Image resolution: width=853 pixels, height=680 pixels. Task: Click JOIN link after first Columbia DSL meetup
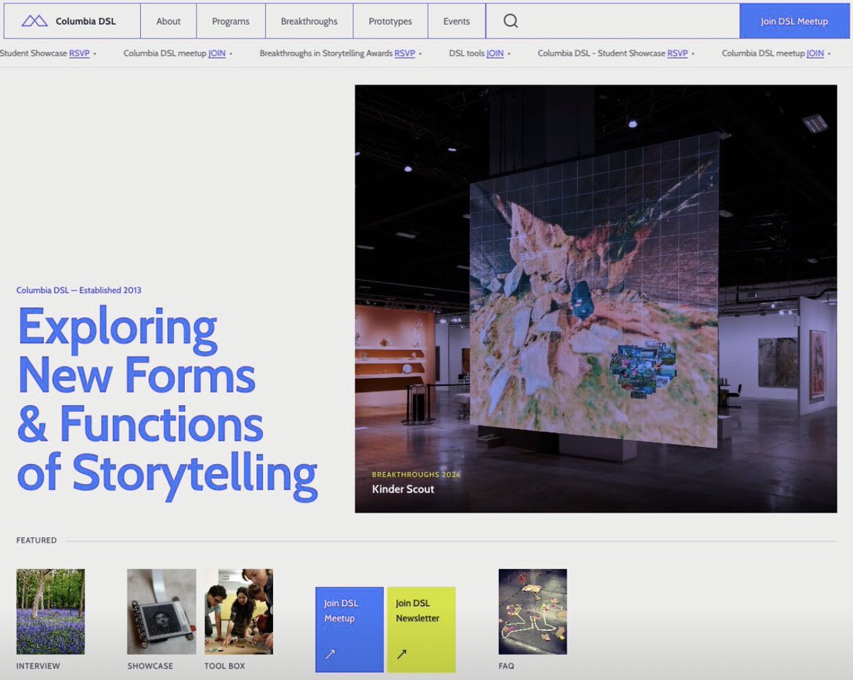(217, 53)
